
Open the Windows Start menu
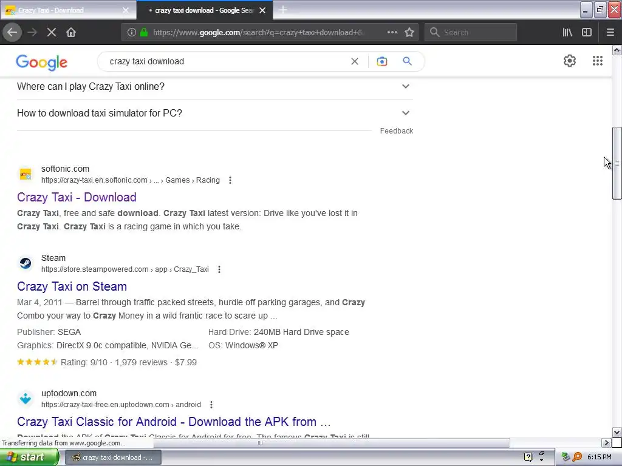29,458
